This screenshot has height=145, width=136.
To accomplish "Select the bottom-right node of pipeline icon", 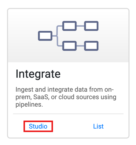I will coord(91,46).
